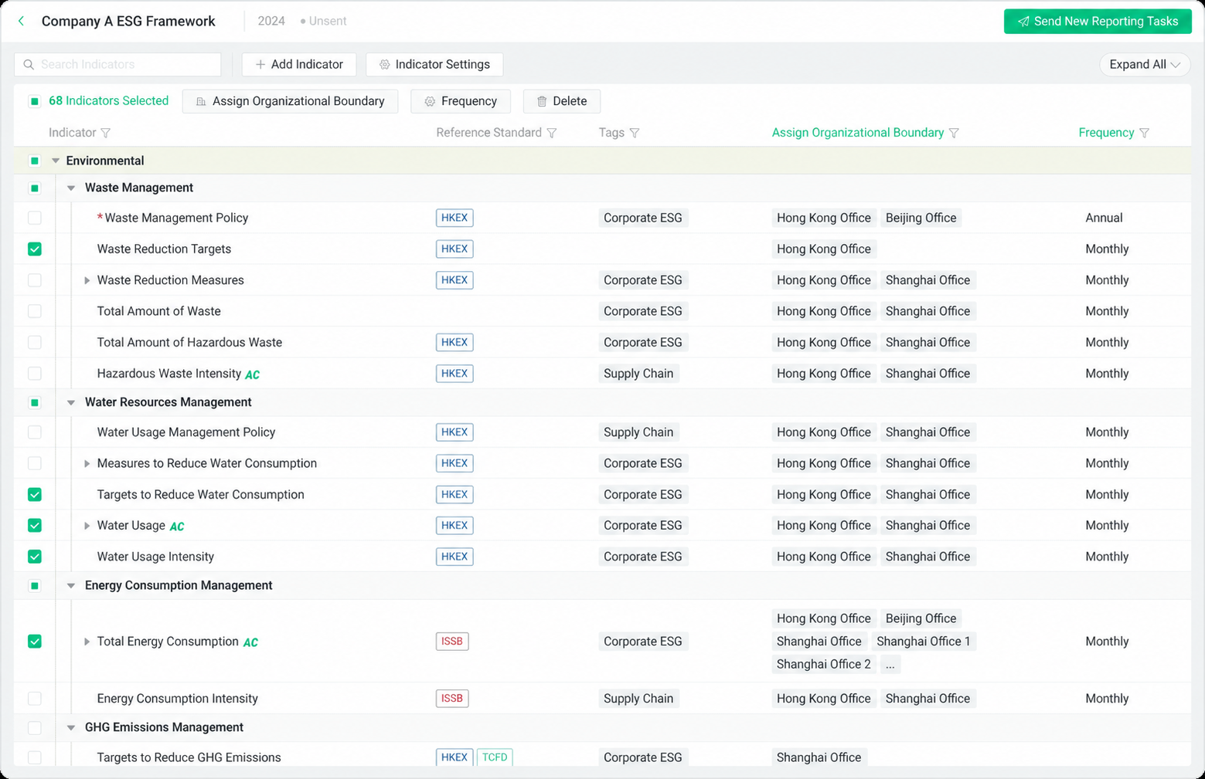Click Send New Reporting Tasks button
Viewport: 1205px width, 779px height.
(1098, 22)
